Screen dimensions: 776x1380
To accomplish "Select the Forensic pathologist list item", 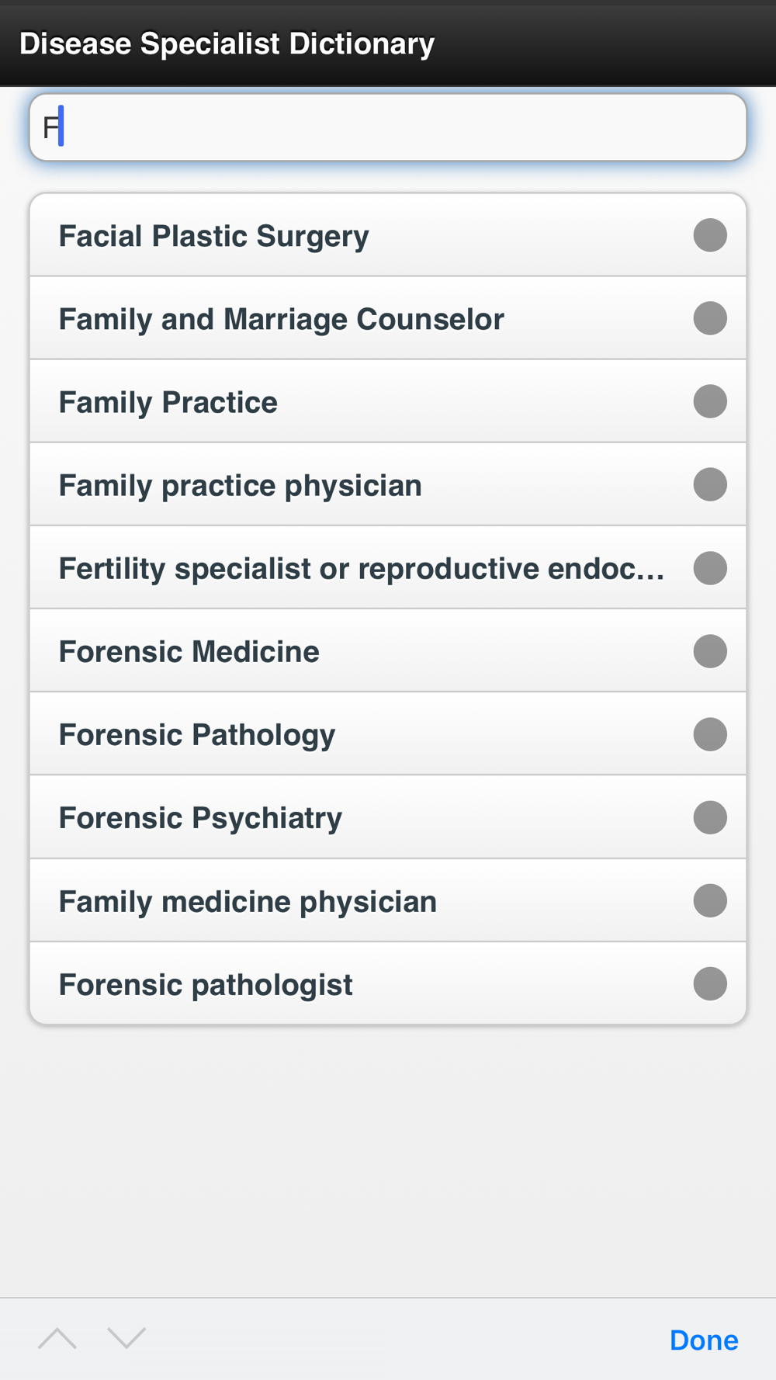I will coord(206,984).
